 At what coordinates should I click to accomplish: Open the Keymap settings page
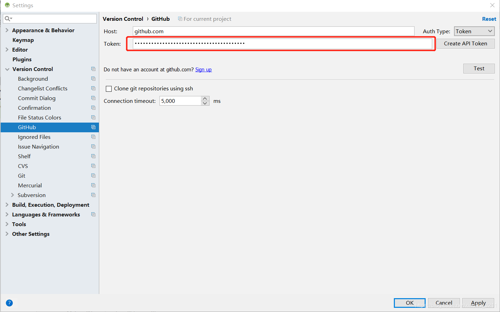click(x=23, y=40)
